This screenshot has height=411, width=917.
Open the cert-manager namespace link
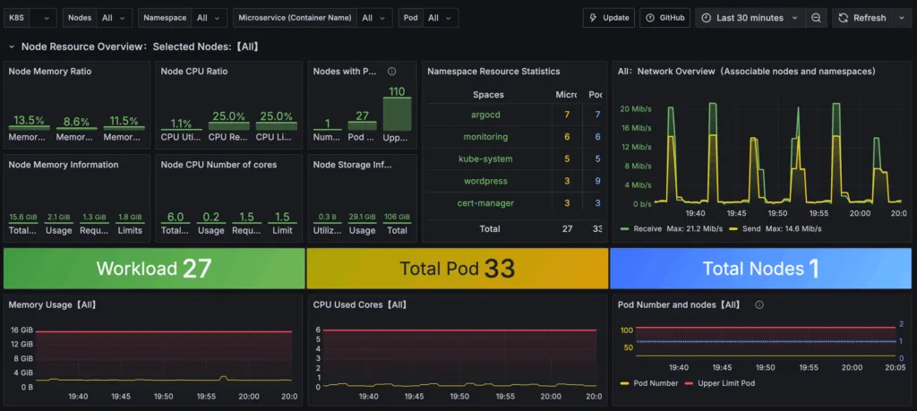[485, 203]
